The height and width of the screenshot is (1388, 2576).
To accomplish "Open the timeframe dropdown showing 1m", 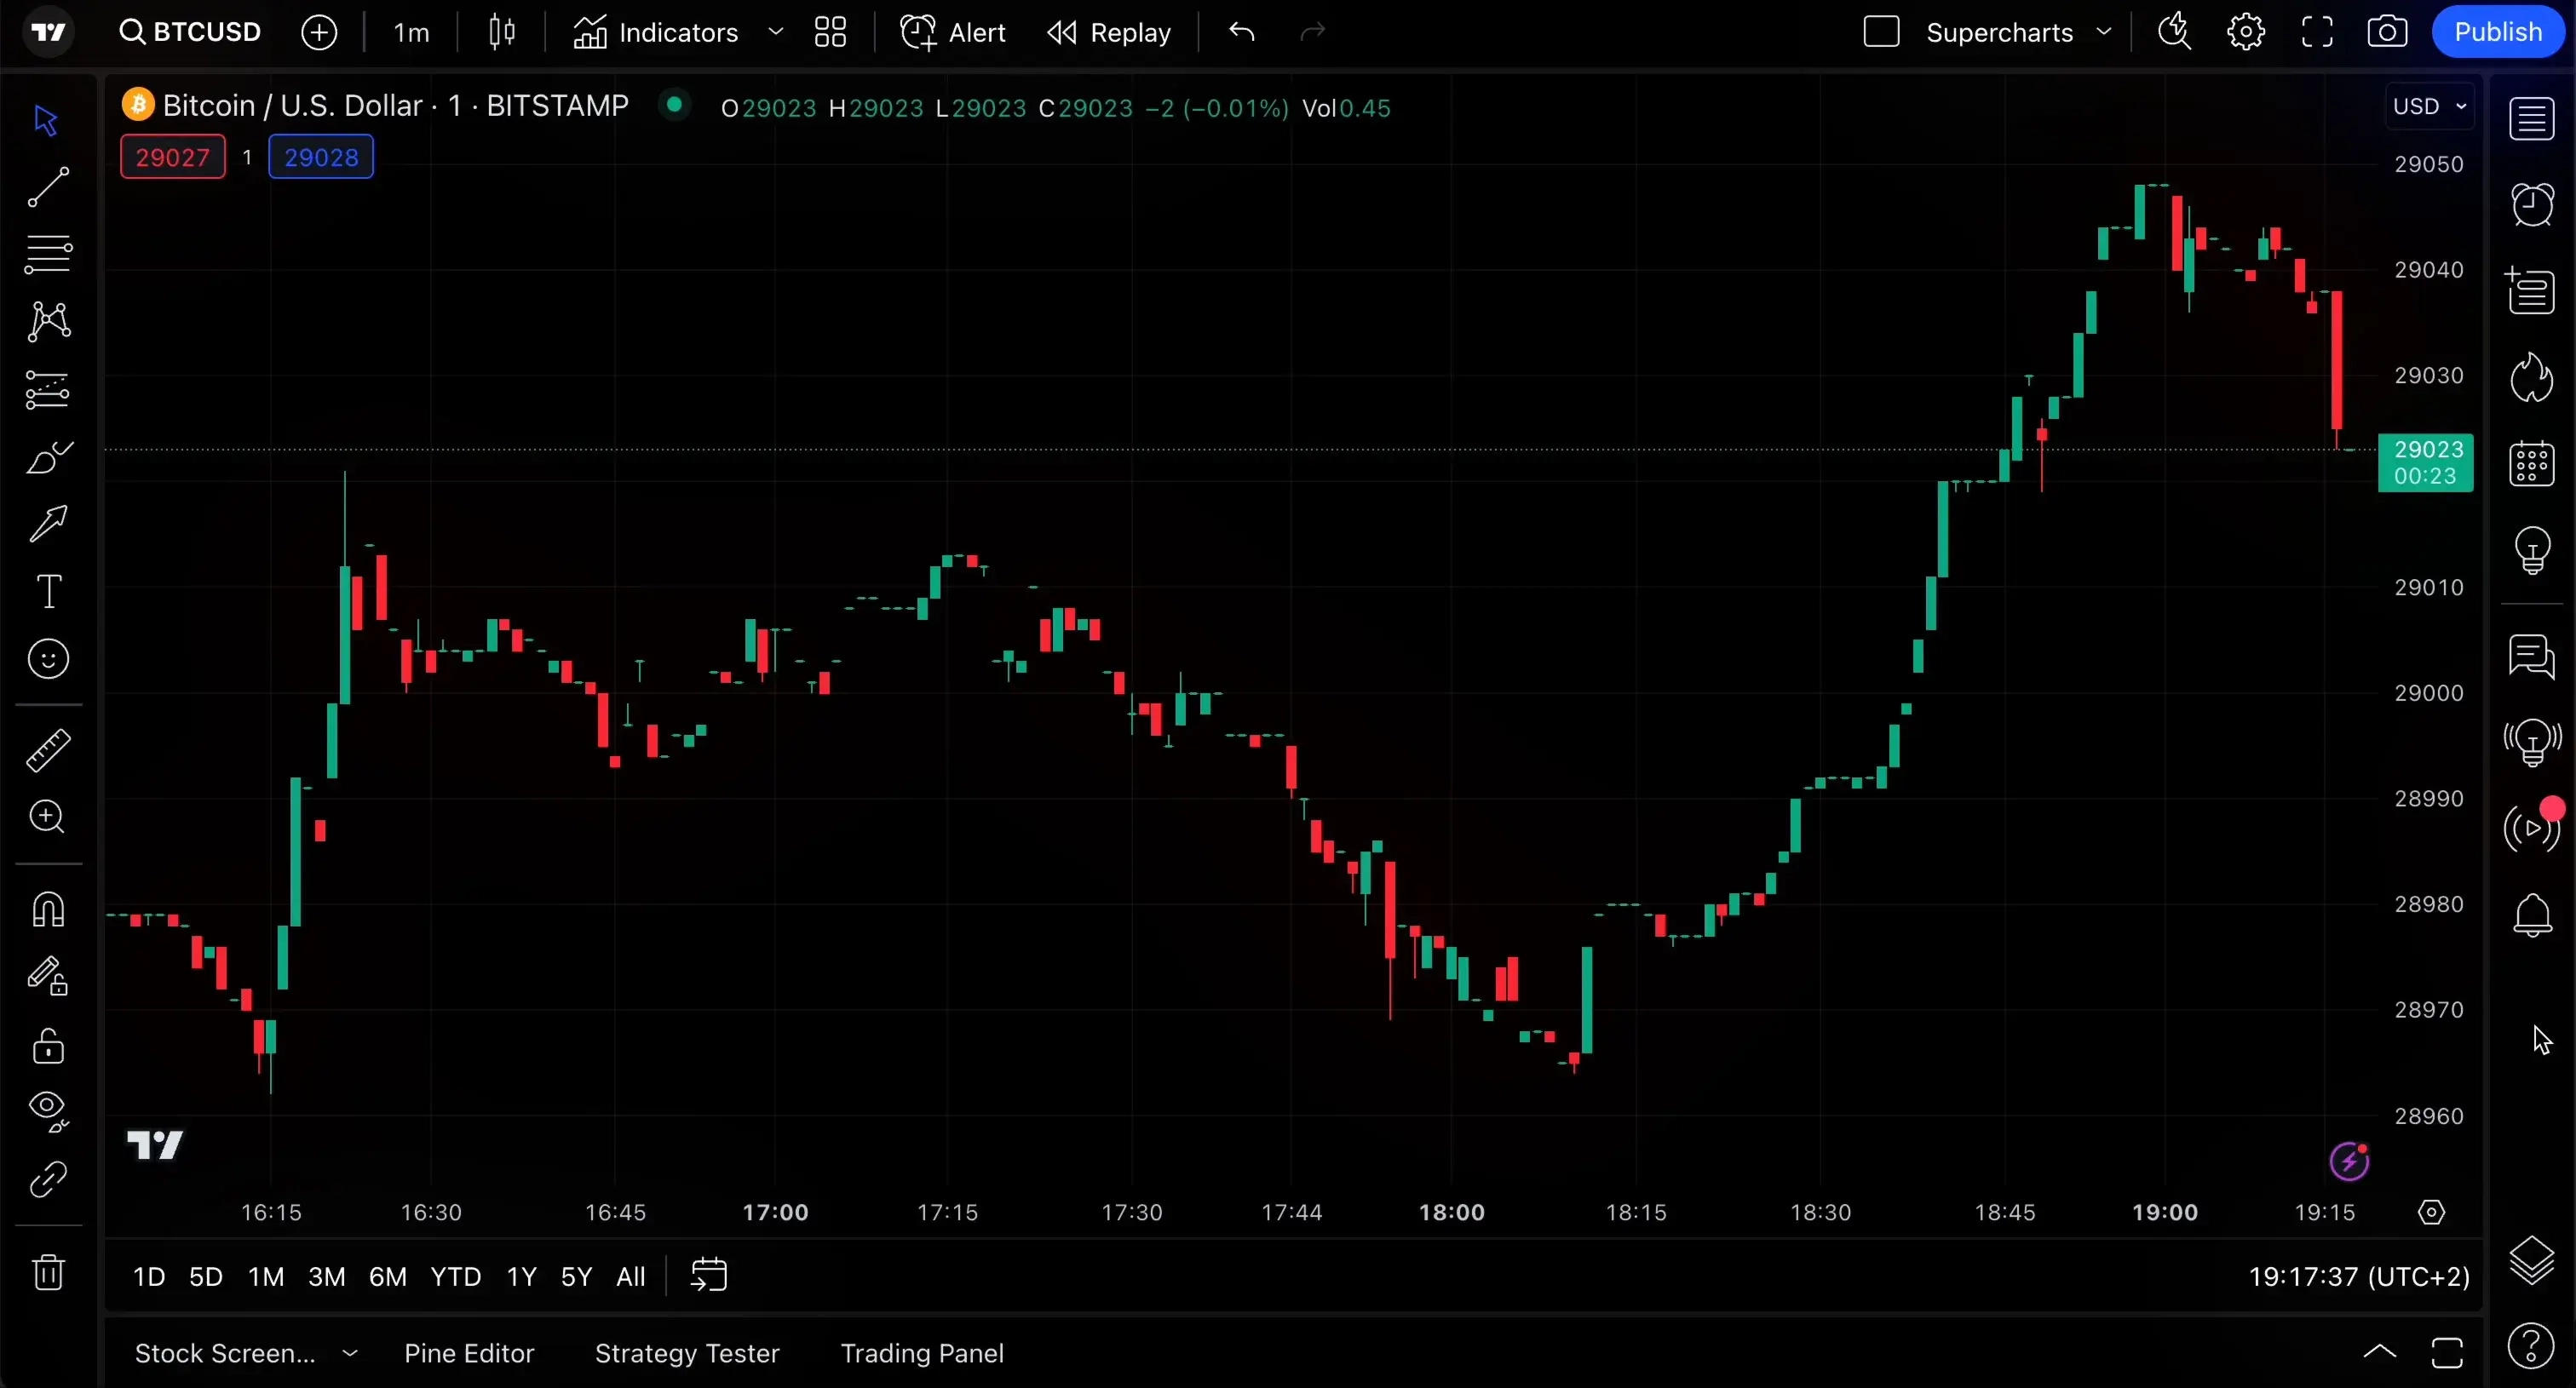I will click(x=410, y=32).
